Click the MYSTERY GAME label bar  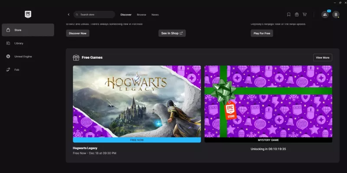point(268,140)
